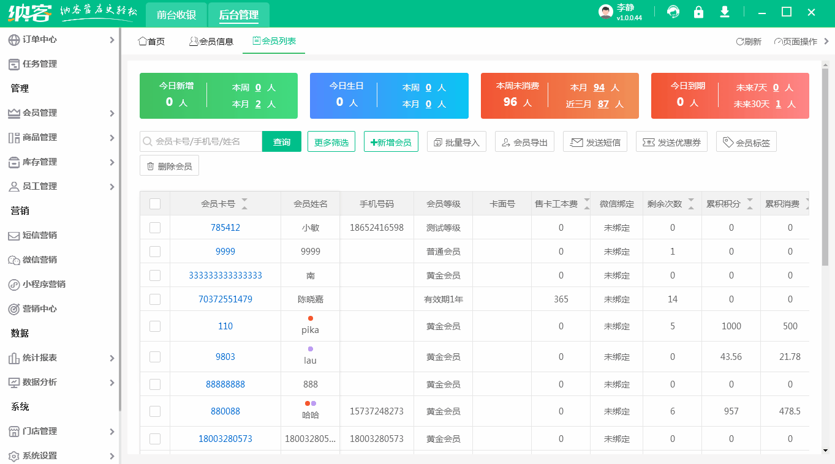Open the customer service headset icon
The image size is (835, 464).
click(x=673, y=12)
